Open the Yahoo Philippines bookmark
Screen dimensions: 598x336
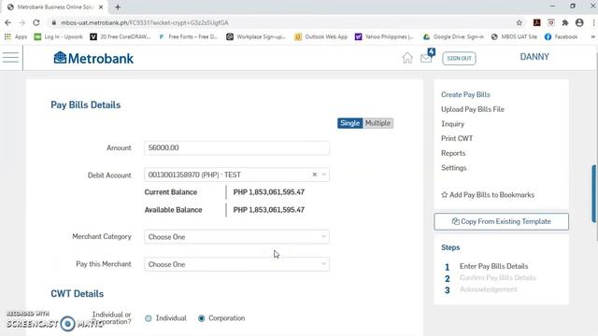(x=384, y=36)
